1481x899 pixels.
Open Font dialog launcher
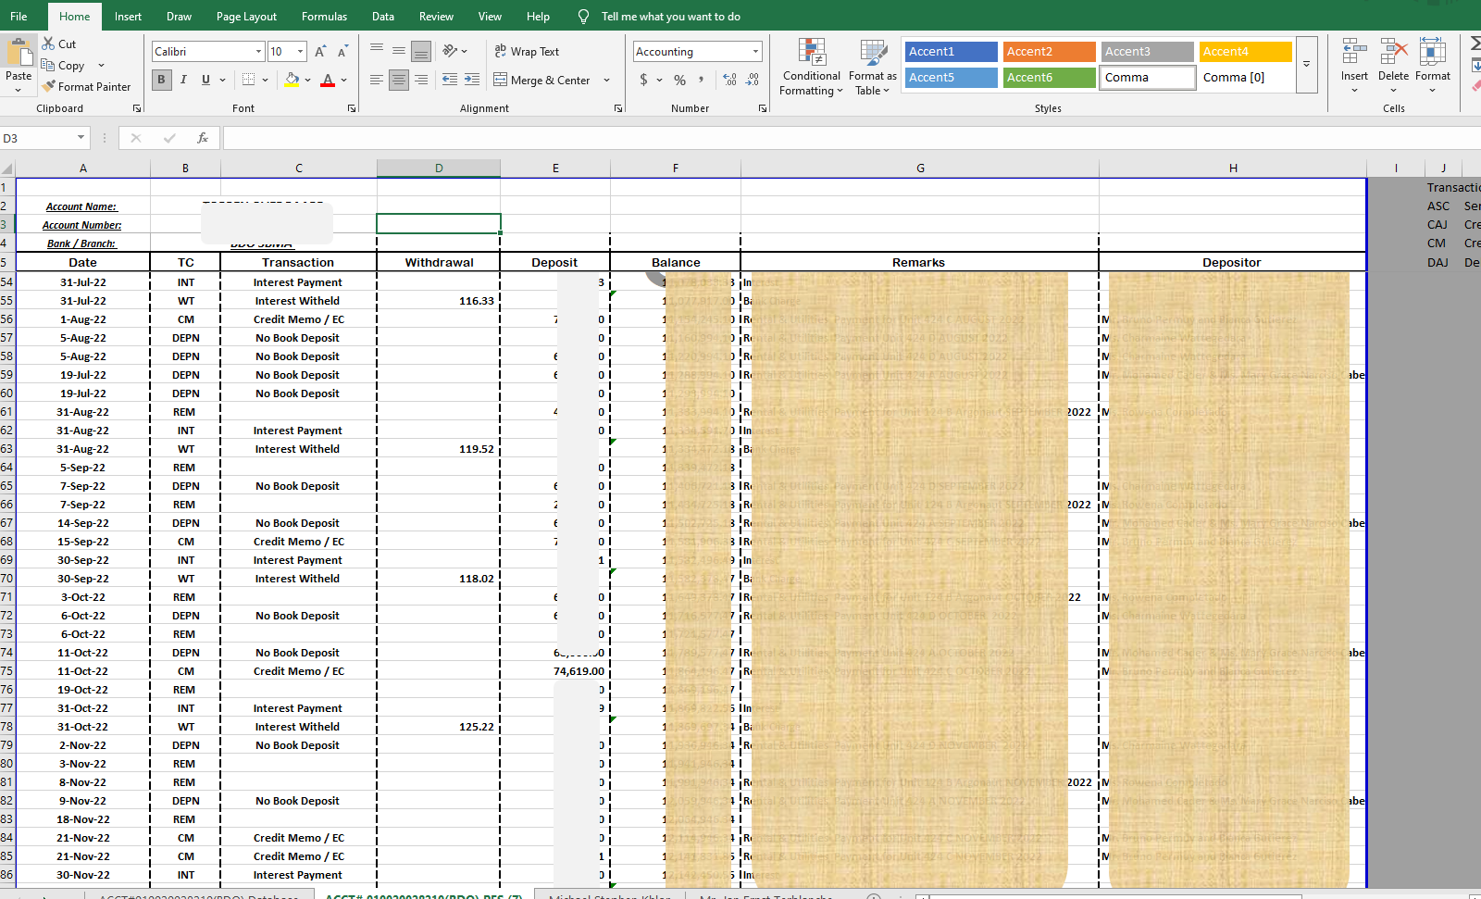(x=352, y=108)
